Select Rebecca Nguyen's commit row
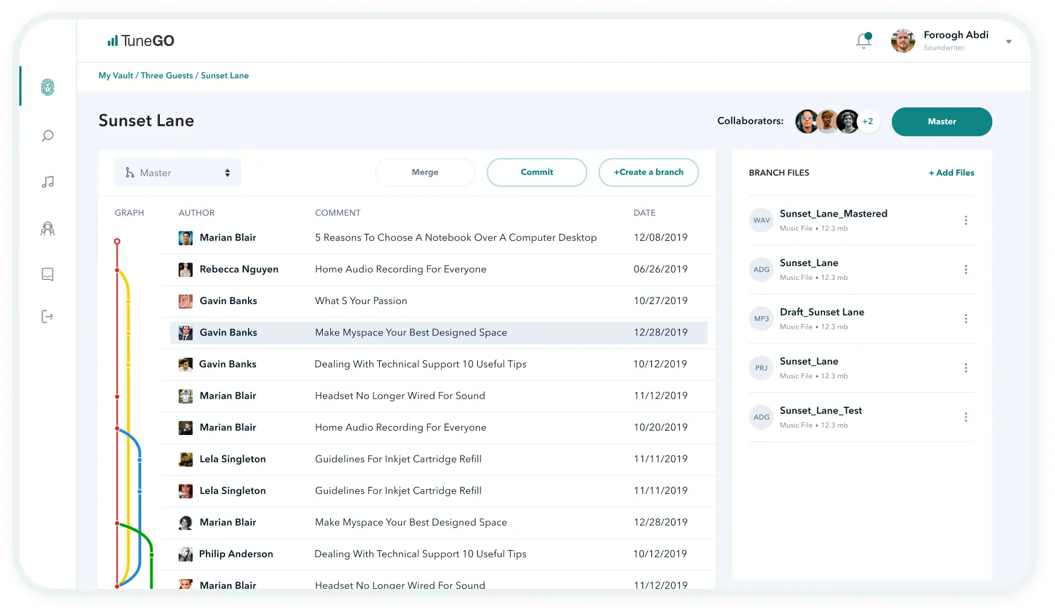This screenshot has height=613, width=1055. pyautogui.click(x=400, y=269)
